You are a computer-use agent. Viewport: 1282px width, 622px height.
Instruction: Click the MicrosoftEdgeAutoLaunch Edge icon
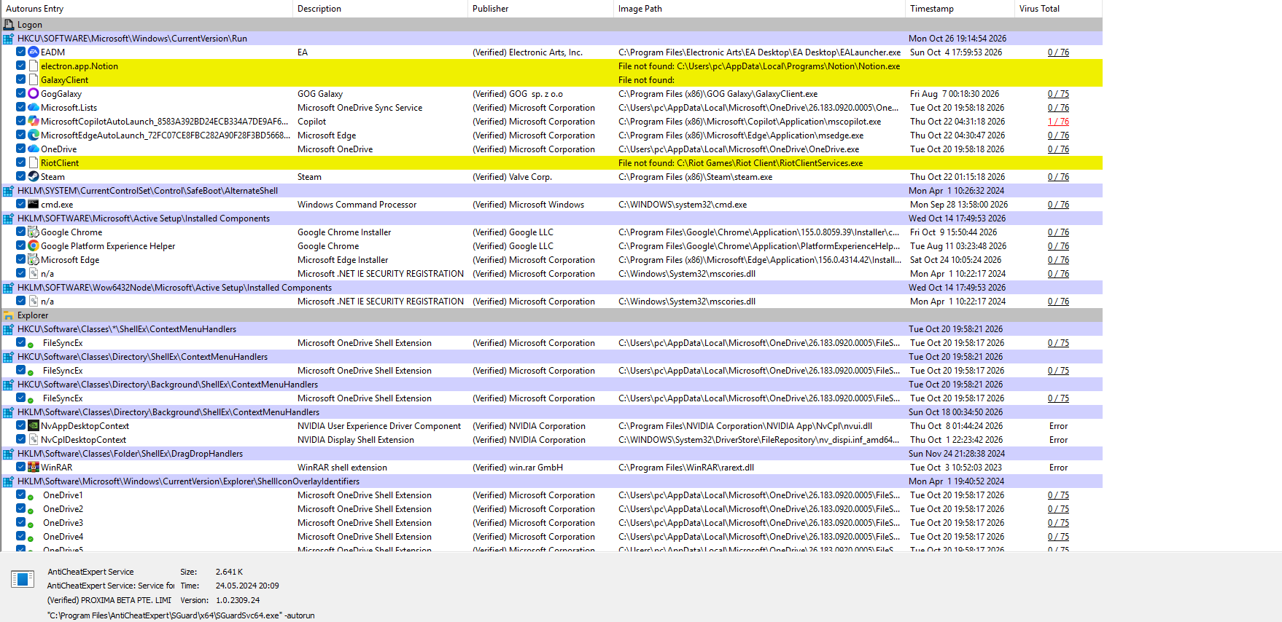coord(33,135)
